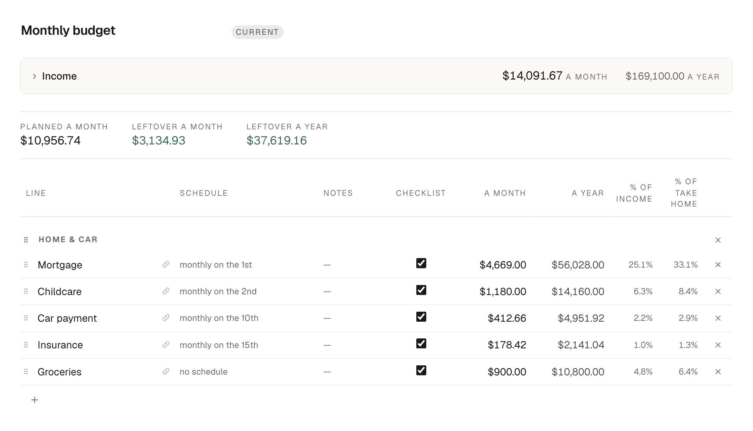Viewport: 753px width, 431px height.
Task: Delete the Mortgage line
Action: 718,265
